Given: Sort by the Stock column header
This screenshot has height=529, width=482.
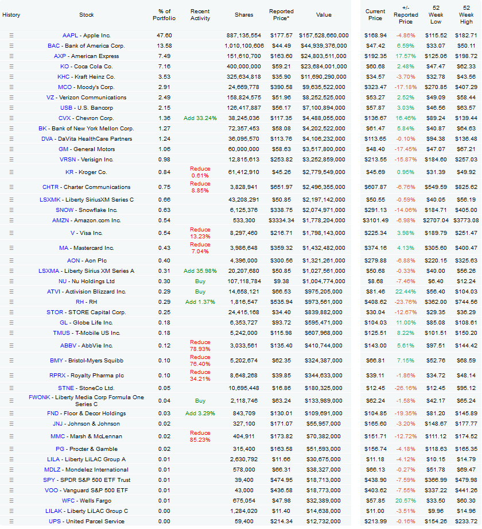Looking at the screenshot, I should (86, 15).
